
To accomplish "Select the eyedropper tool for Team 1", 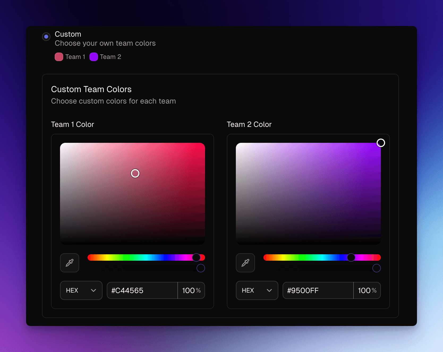I will coord(69,263).
